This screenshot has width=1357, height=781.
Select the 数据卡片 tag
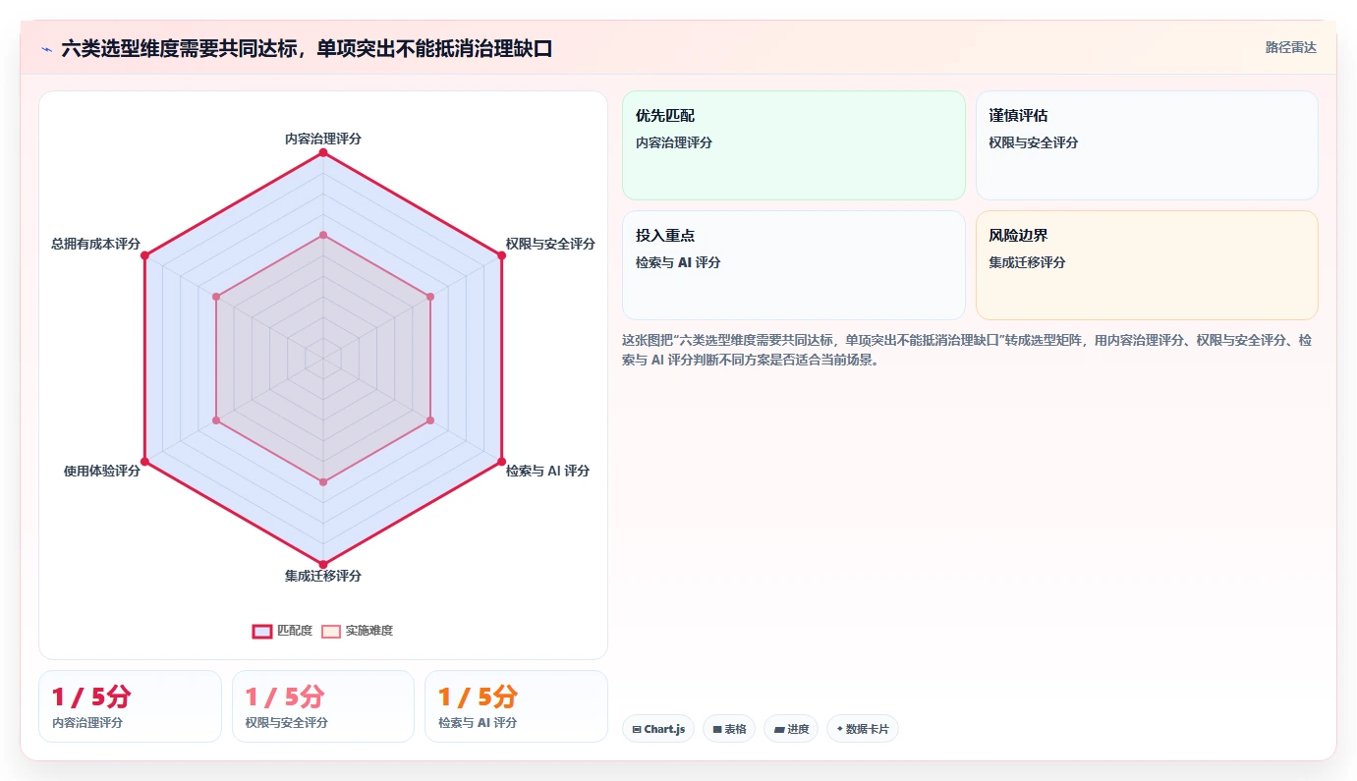pyautogui.click(x=862, y=729)
